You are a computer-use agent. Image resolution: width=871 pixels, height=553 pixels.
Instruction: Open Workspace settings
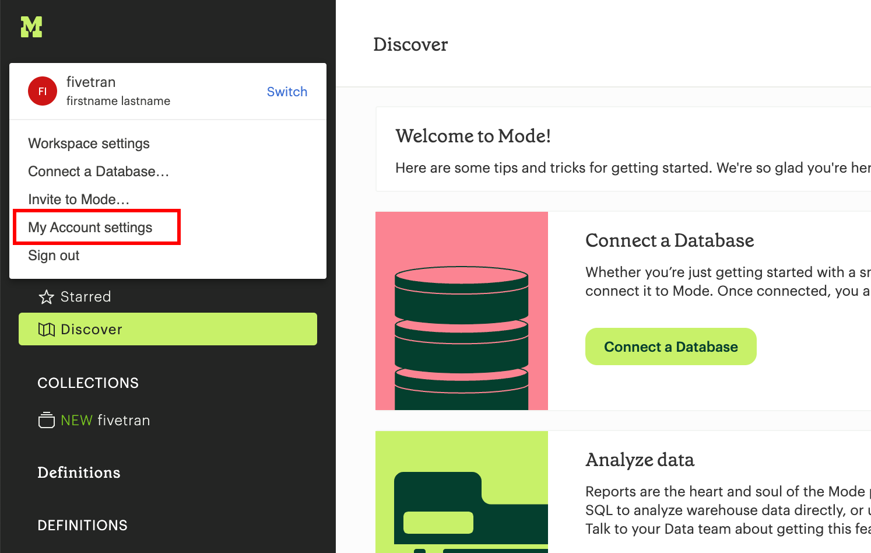point(89,143)
